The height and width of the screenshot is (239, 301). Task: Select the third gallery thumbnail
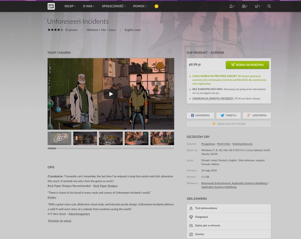tap(111, 138)
